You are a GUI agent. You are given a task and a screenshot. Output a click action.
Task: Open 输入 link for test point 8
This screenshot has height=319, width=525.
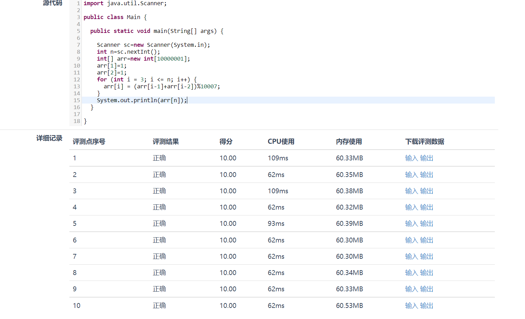411,273
